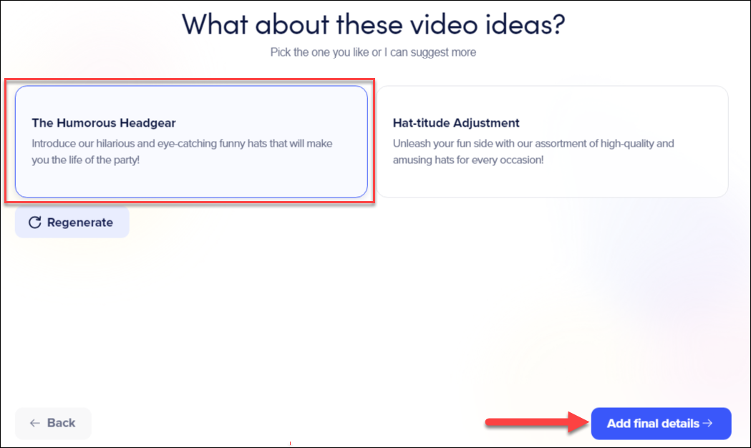Continue by clicking Add final details
Screen dimensions: 751x448
point(661,423)
